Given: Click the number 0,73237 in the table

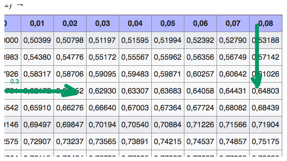Looking at the screenshot, I should click(x=70, y=142).
